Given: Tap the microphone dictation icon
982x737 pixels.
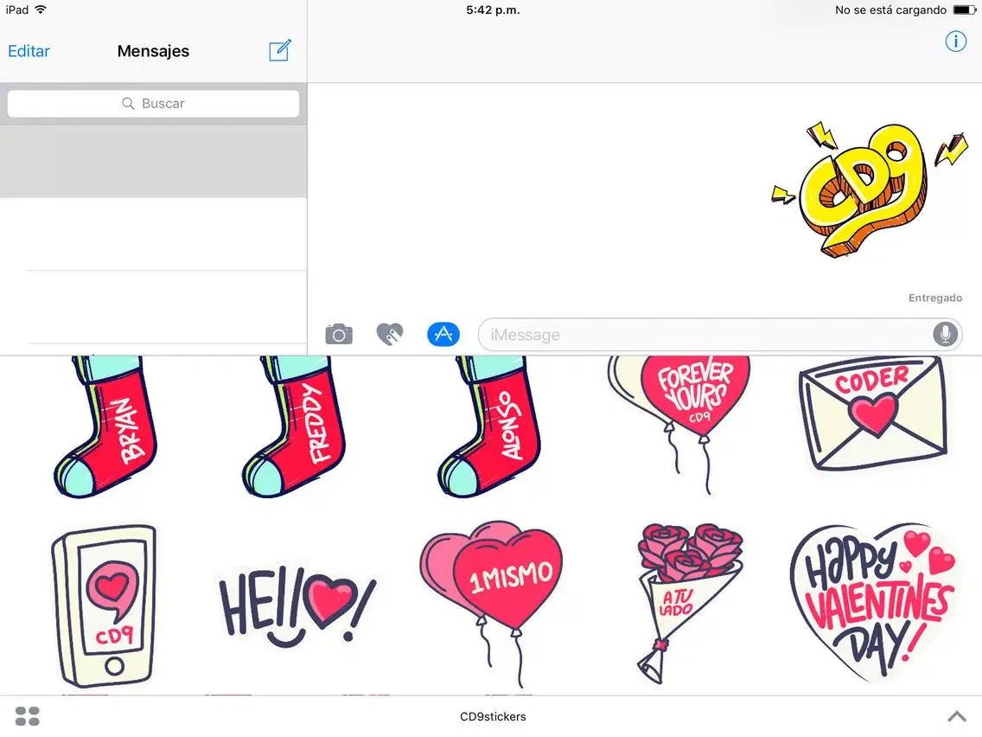Looking at the screenshot, I should 945,334.
